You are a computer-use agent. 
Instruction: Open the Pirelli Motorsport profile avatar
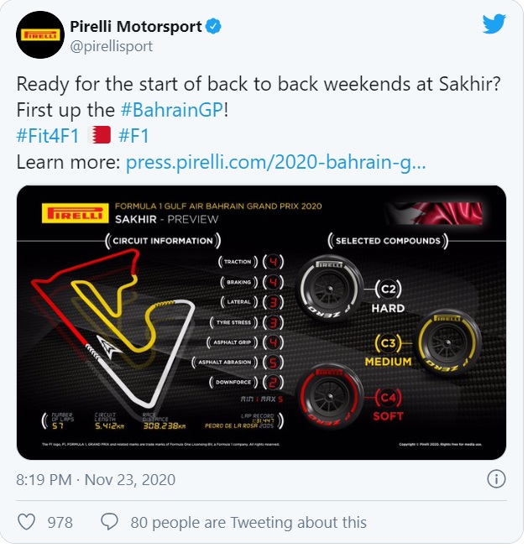pos(40,35)
